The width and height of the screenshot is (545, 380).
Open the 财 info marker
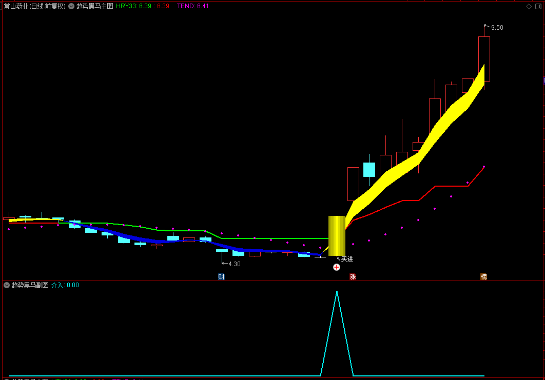coord(221,277)
